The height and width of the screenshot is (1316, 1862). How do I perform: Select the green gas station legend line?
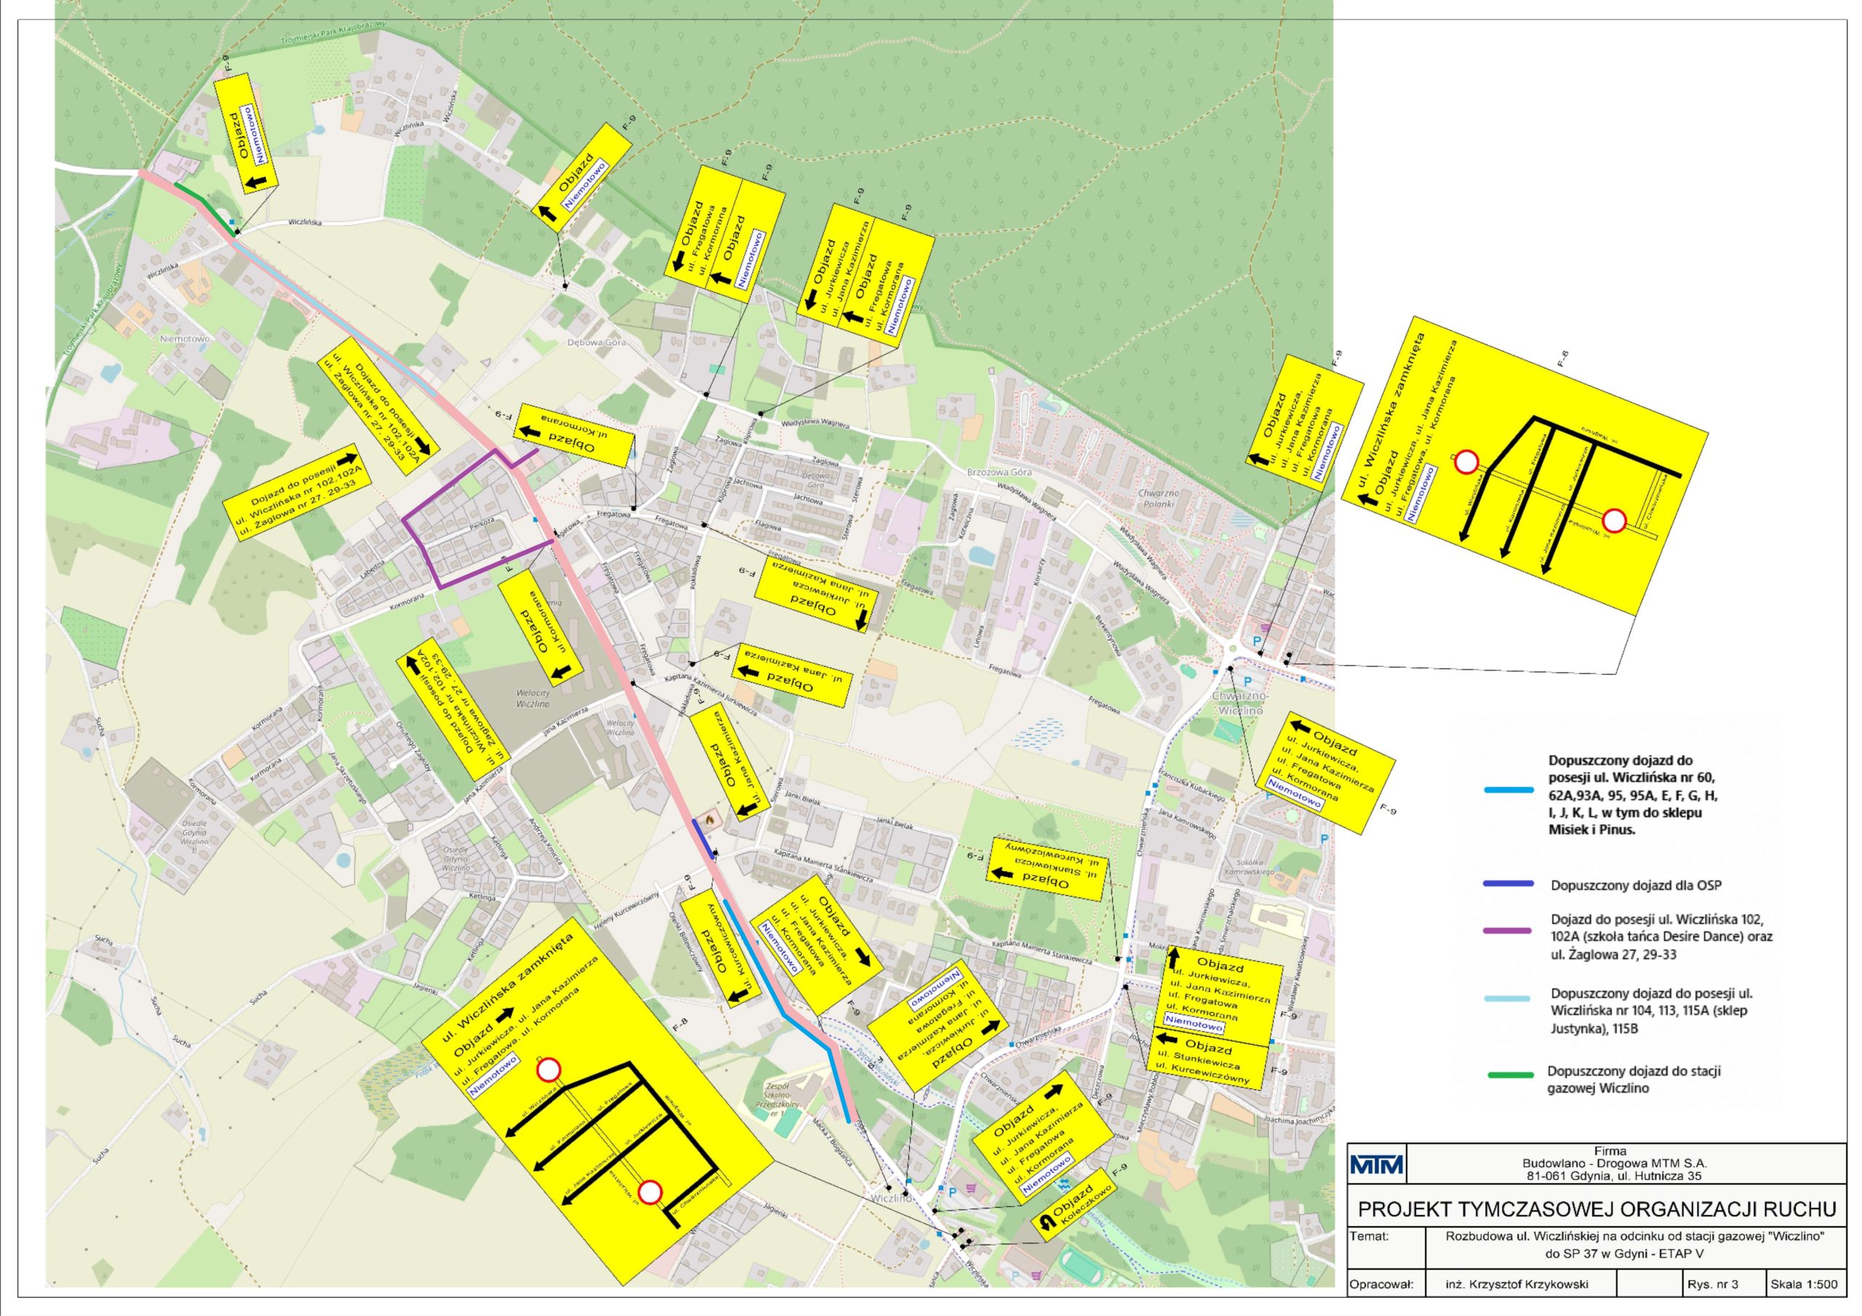[x=1510, y=1075]
